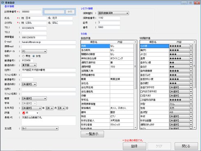Open the 都道府県1 dropdown showing 東京都
201x151 pixels.
click(29, 65)
